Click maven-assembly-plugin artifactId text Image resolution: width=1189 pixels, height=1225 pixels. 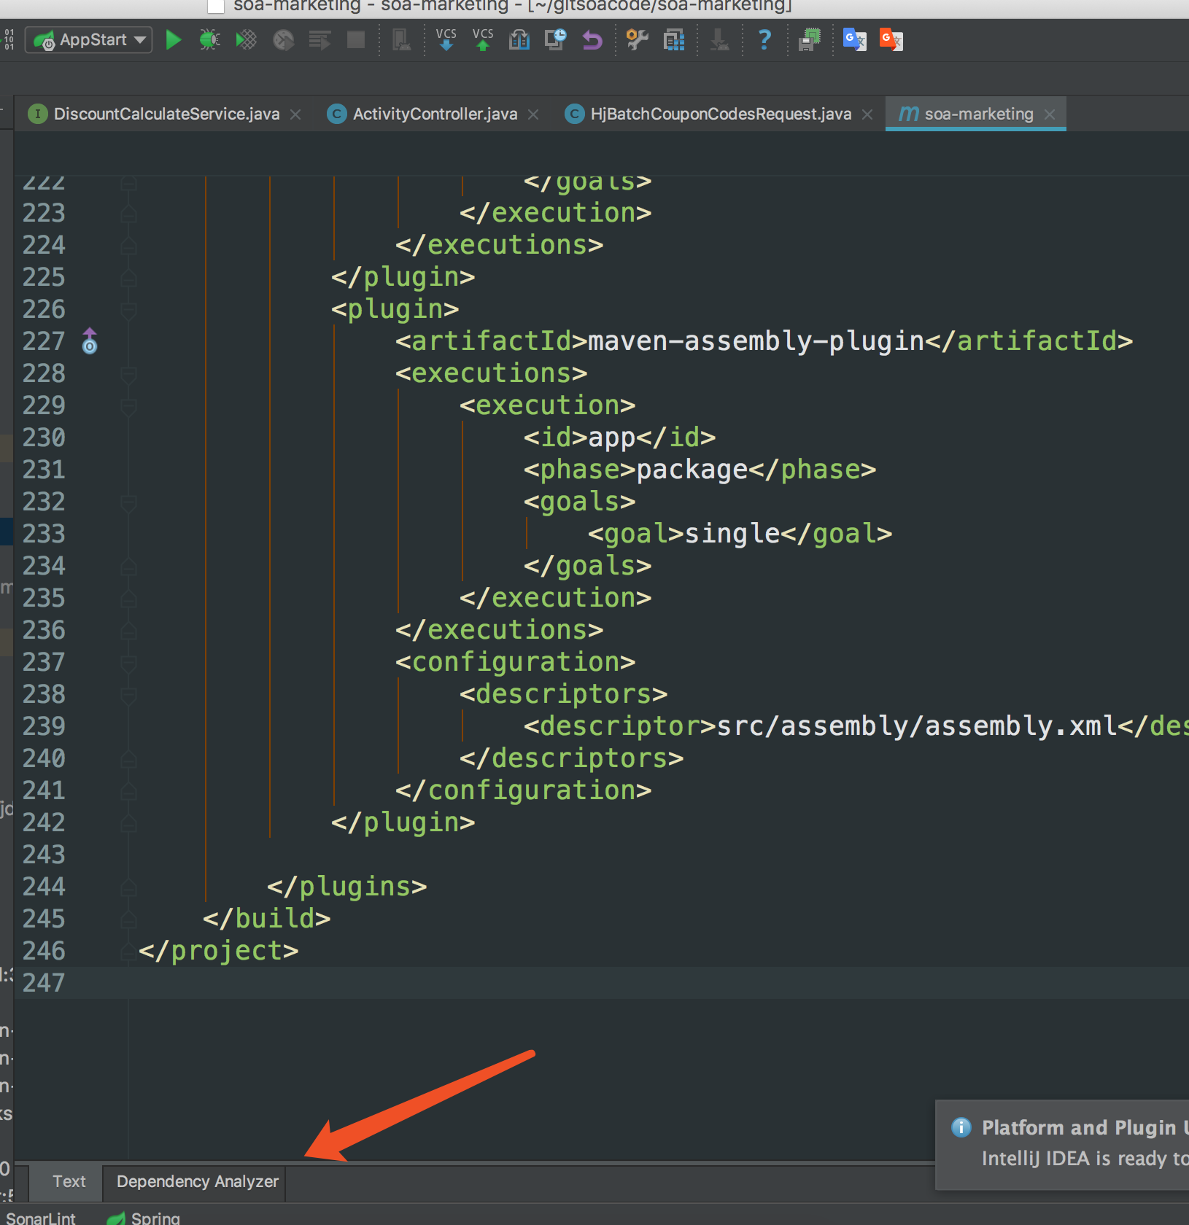click(756, 341)
